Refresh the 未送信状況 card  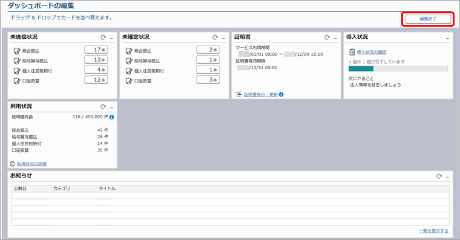tap(103, 38)
